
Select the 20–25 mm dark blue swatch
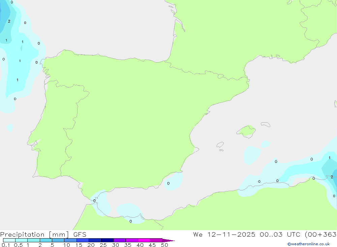click(95, 240)
